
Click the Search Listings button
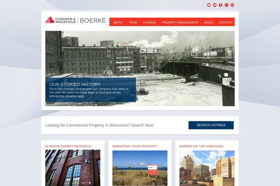tap(211, 125)
